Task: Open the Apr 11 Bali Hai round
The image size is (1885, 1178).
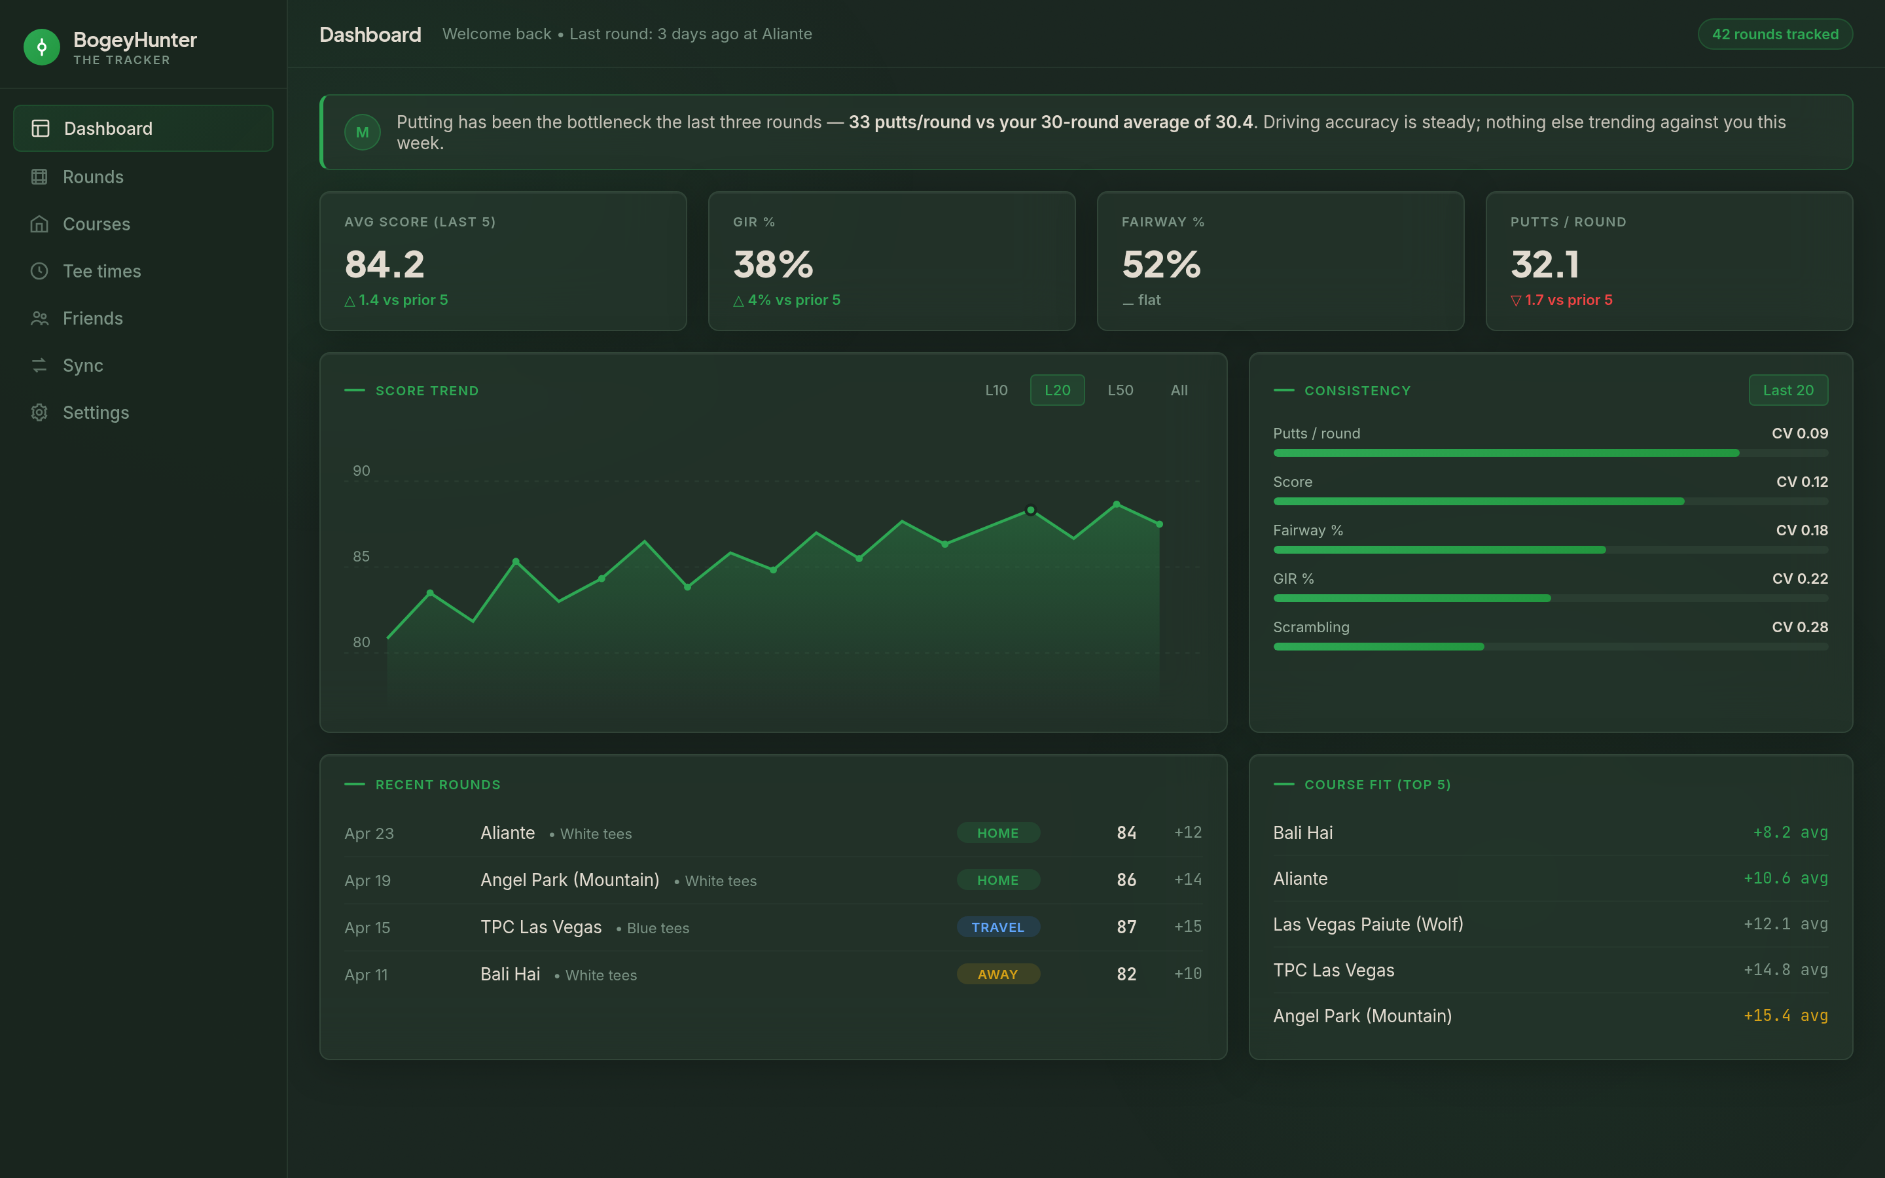Action: coord(773,974)
